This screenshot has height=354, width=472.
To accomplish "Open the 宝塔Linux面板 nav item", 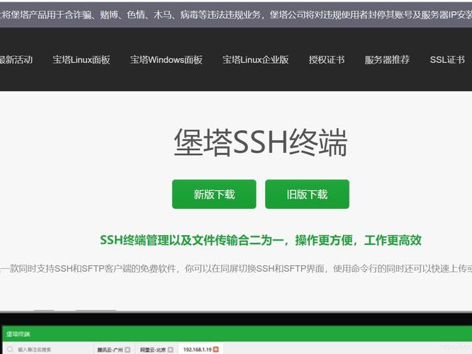I will [x=82, y=60].
